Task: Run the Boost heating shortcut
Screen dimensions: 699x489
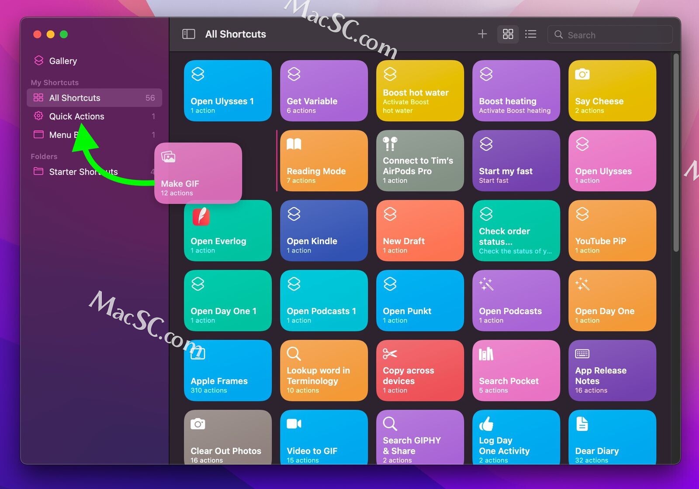Action: 516,91
